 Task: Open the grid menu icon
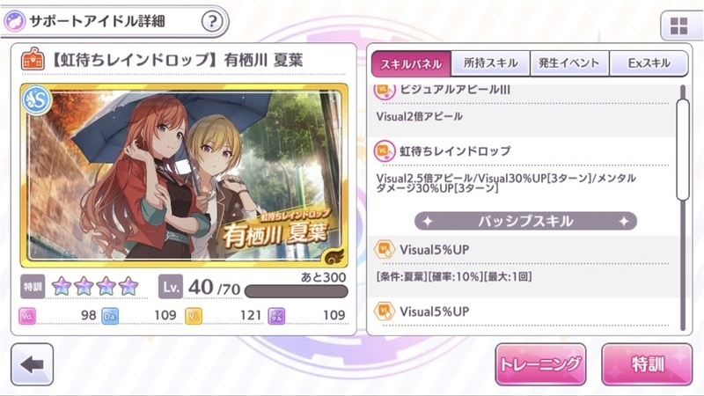(678, 26)
